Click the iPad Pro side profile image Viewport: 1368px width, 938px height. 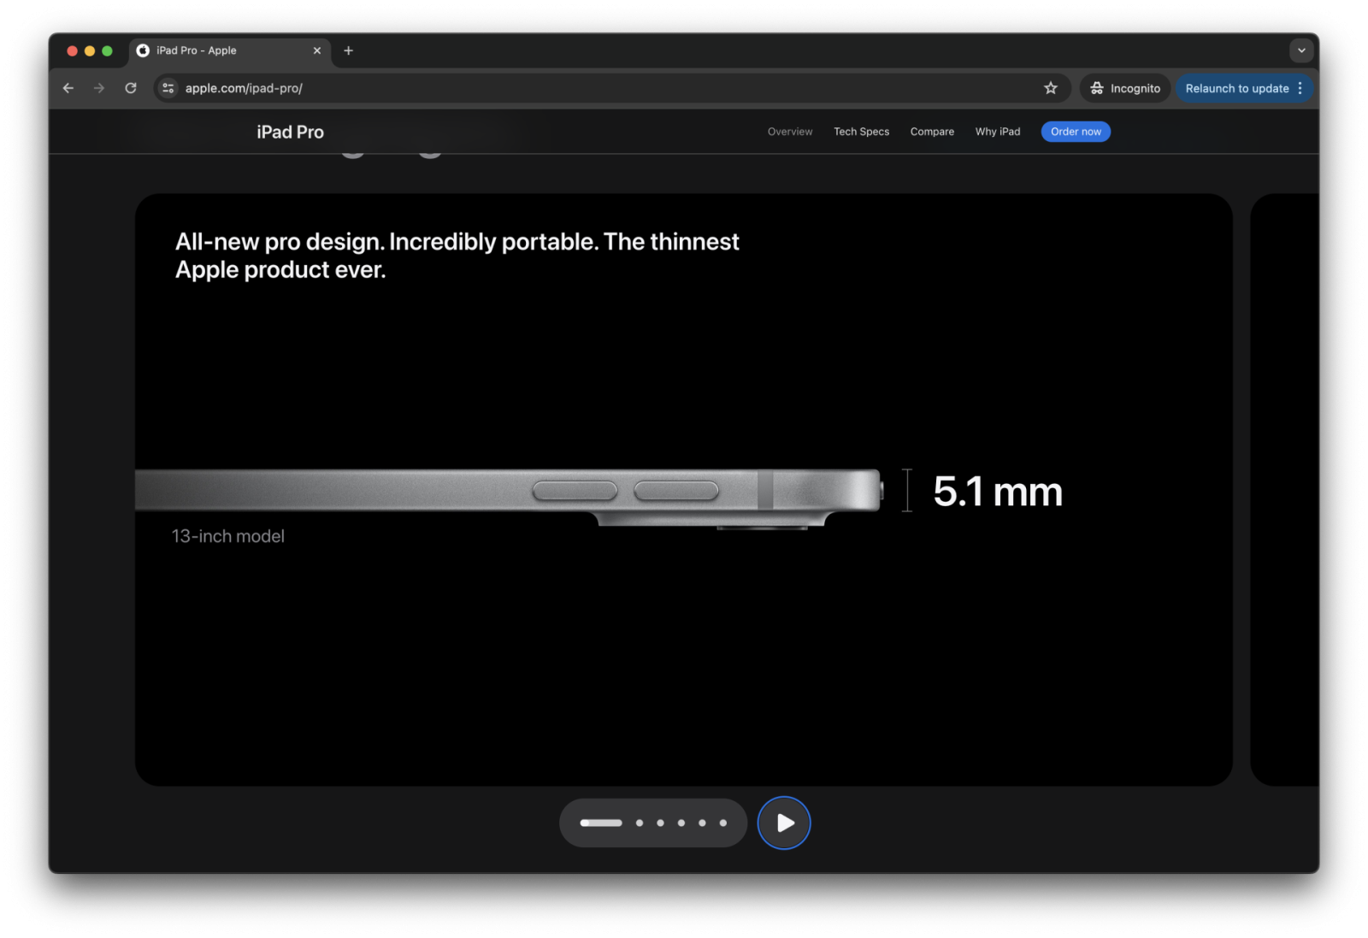point(509,498)
